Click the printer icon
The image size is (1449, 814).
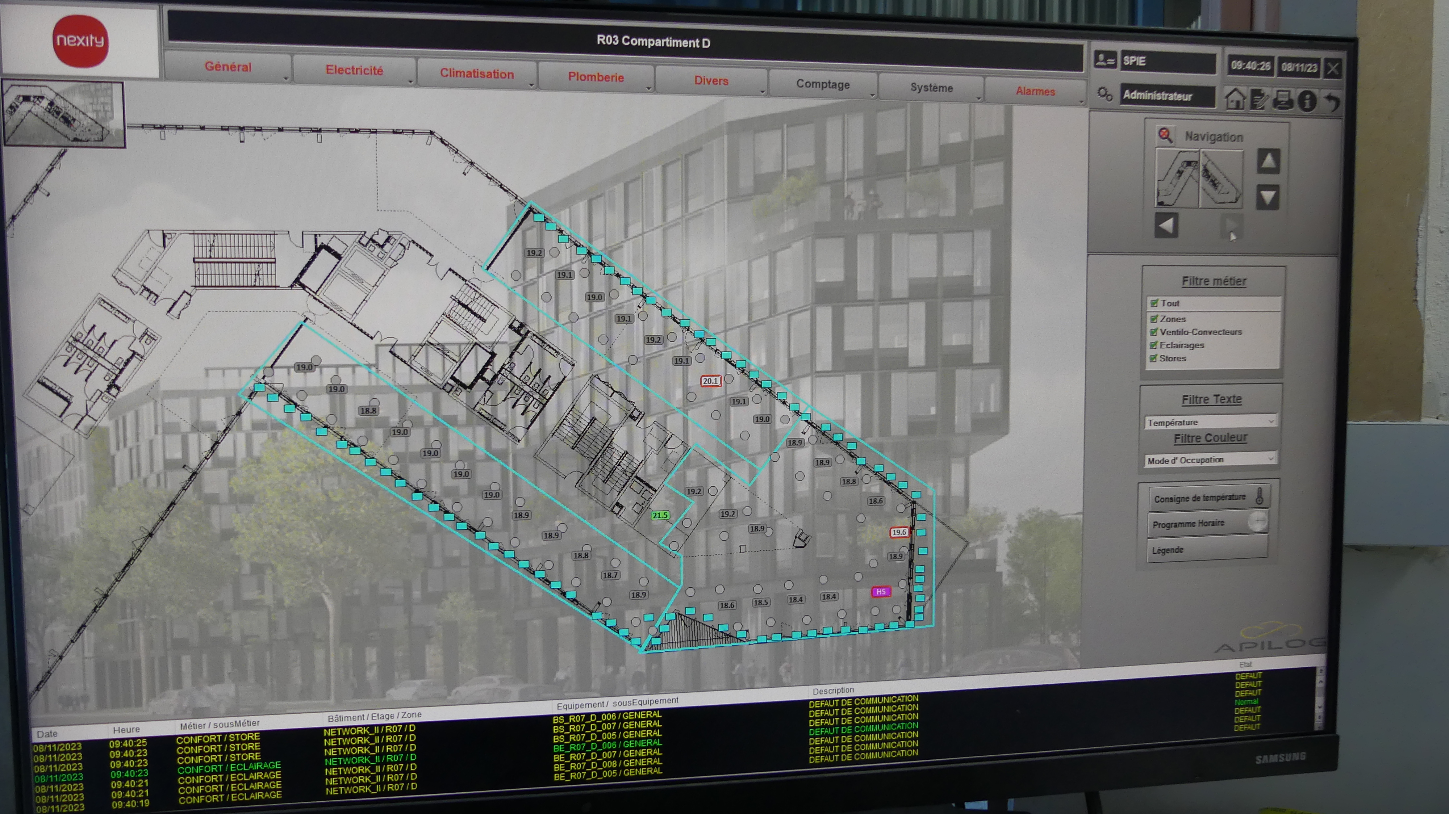pos(1283,100)
